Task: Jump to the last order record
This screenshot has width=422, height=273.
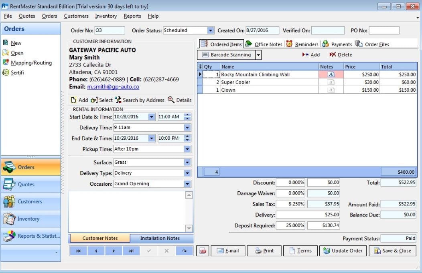Action: pyautogui.click(x=131, y=251)
